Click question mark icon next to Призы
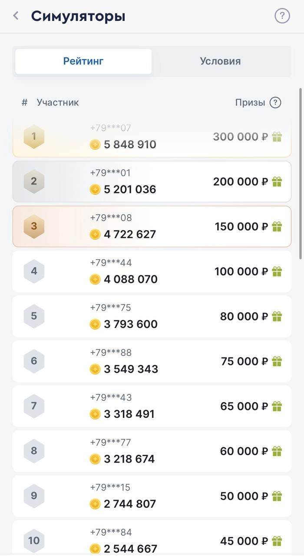 275,103
